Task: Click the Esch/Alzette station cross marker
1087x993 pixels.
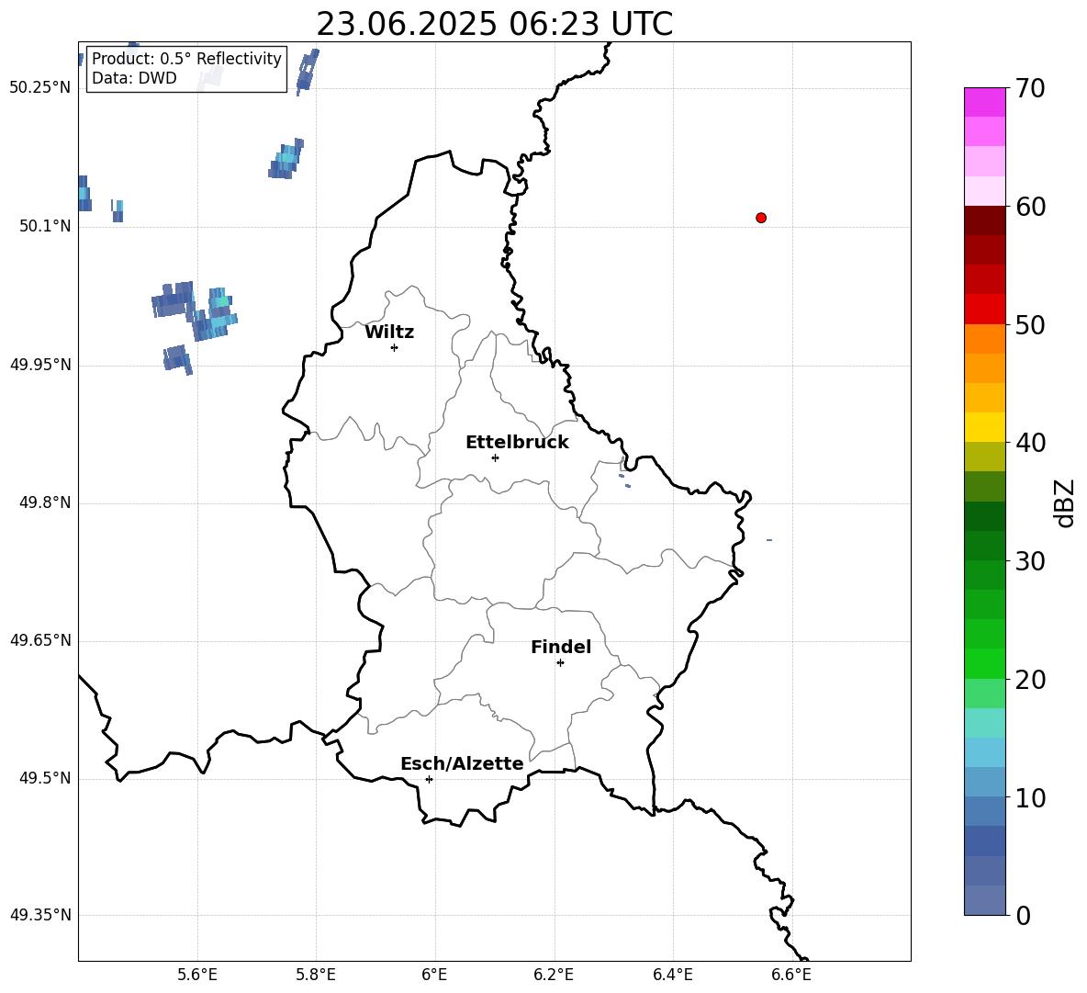Action: (429, 779)
